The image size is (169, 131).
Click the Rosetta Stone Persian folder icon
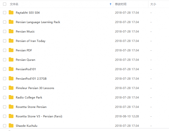click(x=11, y=107)
